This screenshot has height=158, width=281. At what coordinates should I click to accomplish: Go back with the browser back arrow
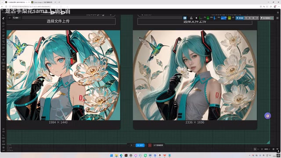coord(2,7)
